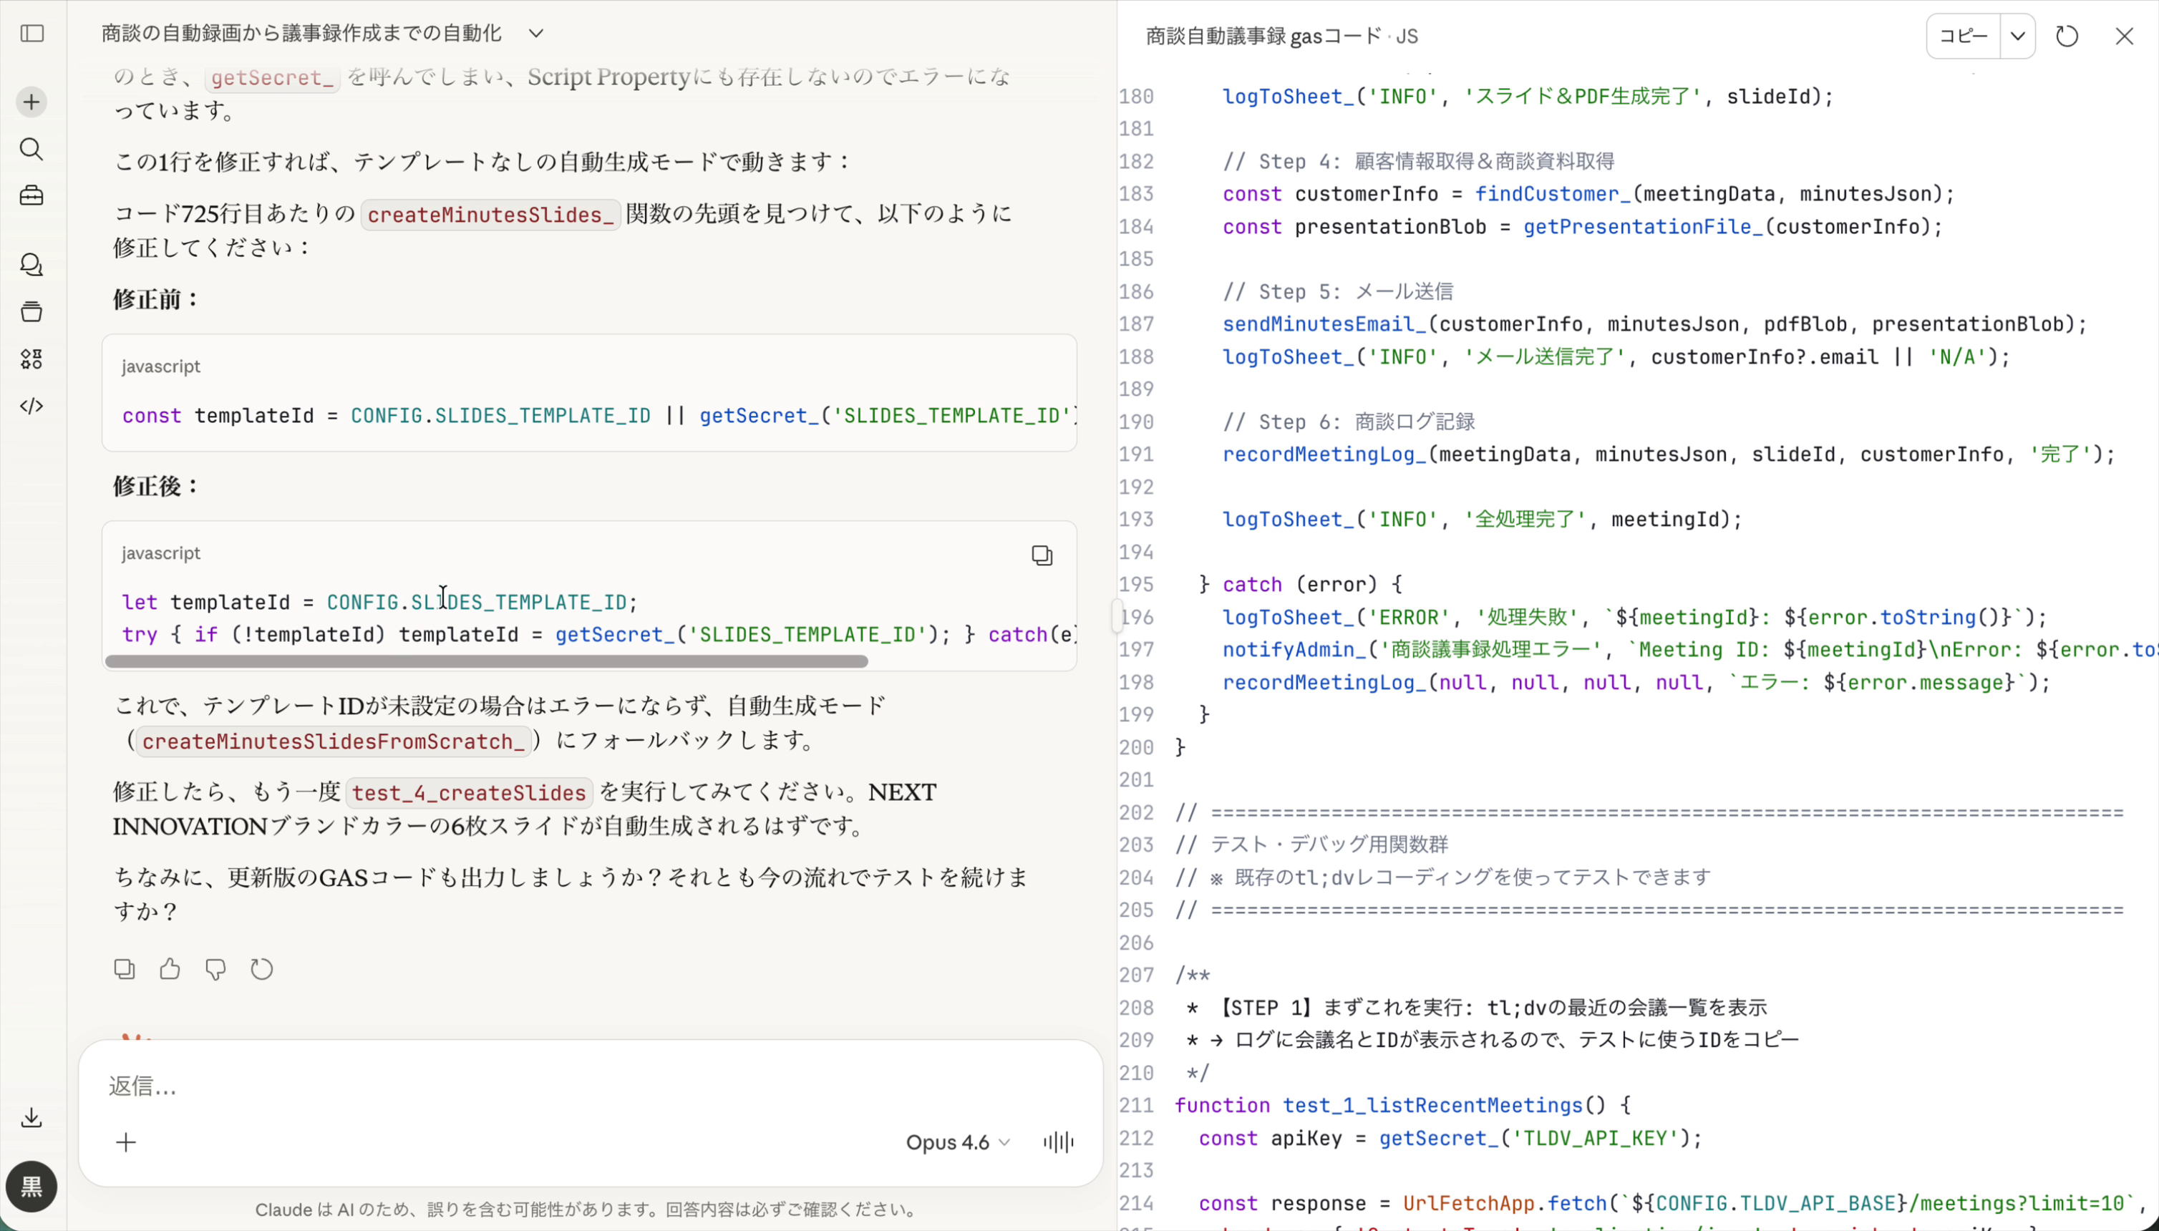Copy the full response message
The width and height of the screenshot is (2159, 1231).
pos(125,969)
